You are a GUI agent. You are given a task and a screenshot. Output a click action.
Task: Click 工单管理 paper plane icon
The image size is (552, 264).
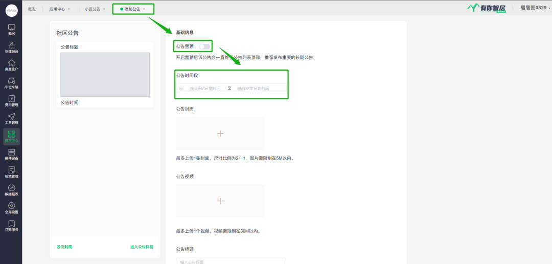coord(11,119)
